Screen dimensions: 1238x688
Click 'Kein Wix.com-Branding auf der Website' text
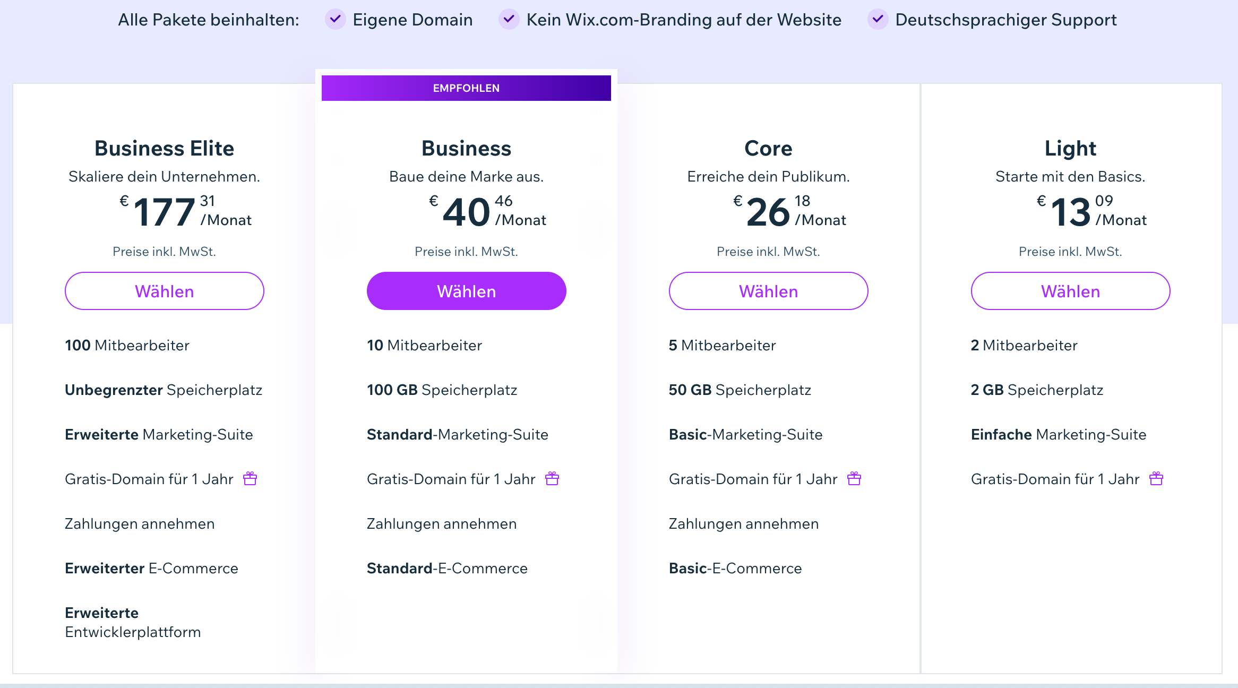(684, 20)
